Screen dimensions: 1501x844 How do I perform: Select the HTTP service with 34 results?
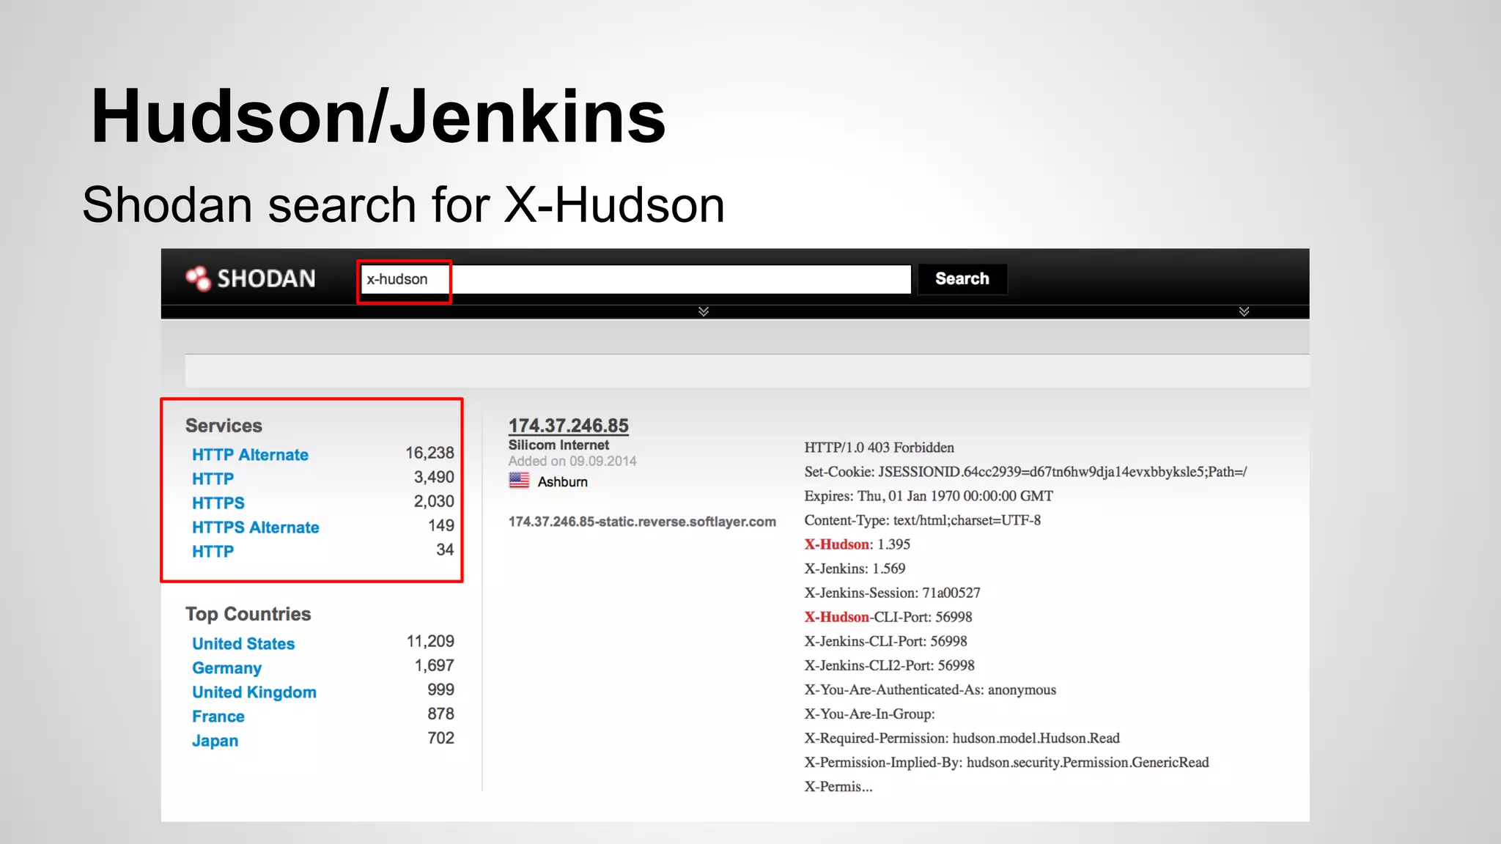(213, 551)
